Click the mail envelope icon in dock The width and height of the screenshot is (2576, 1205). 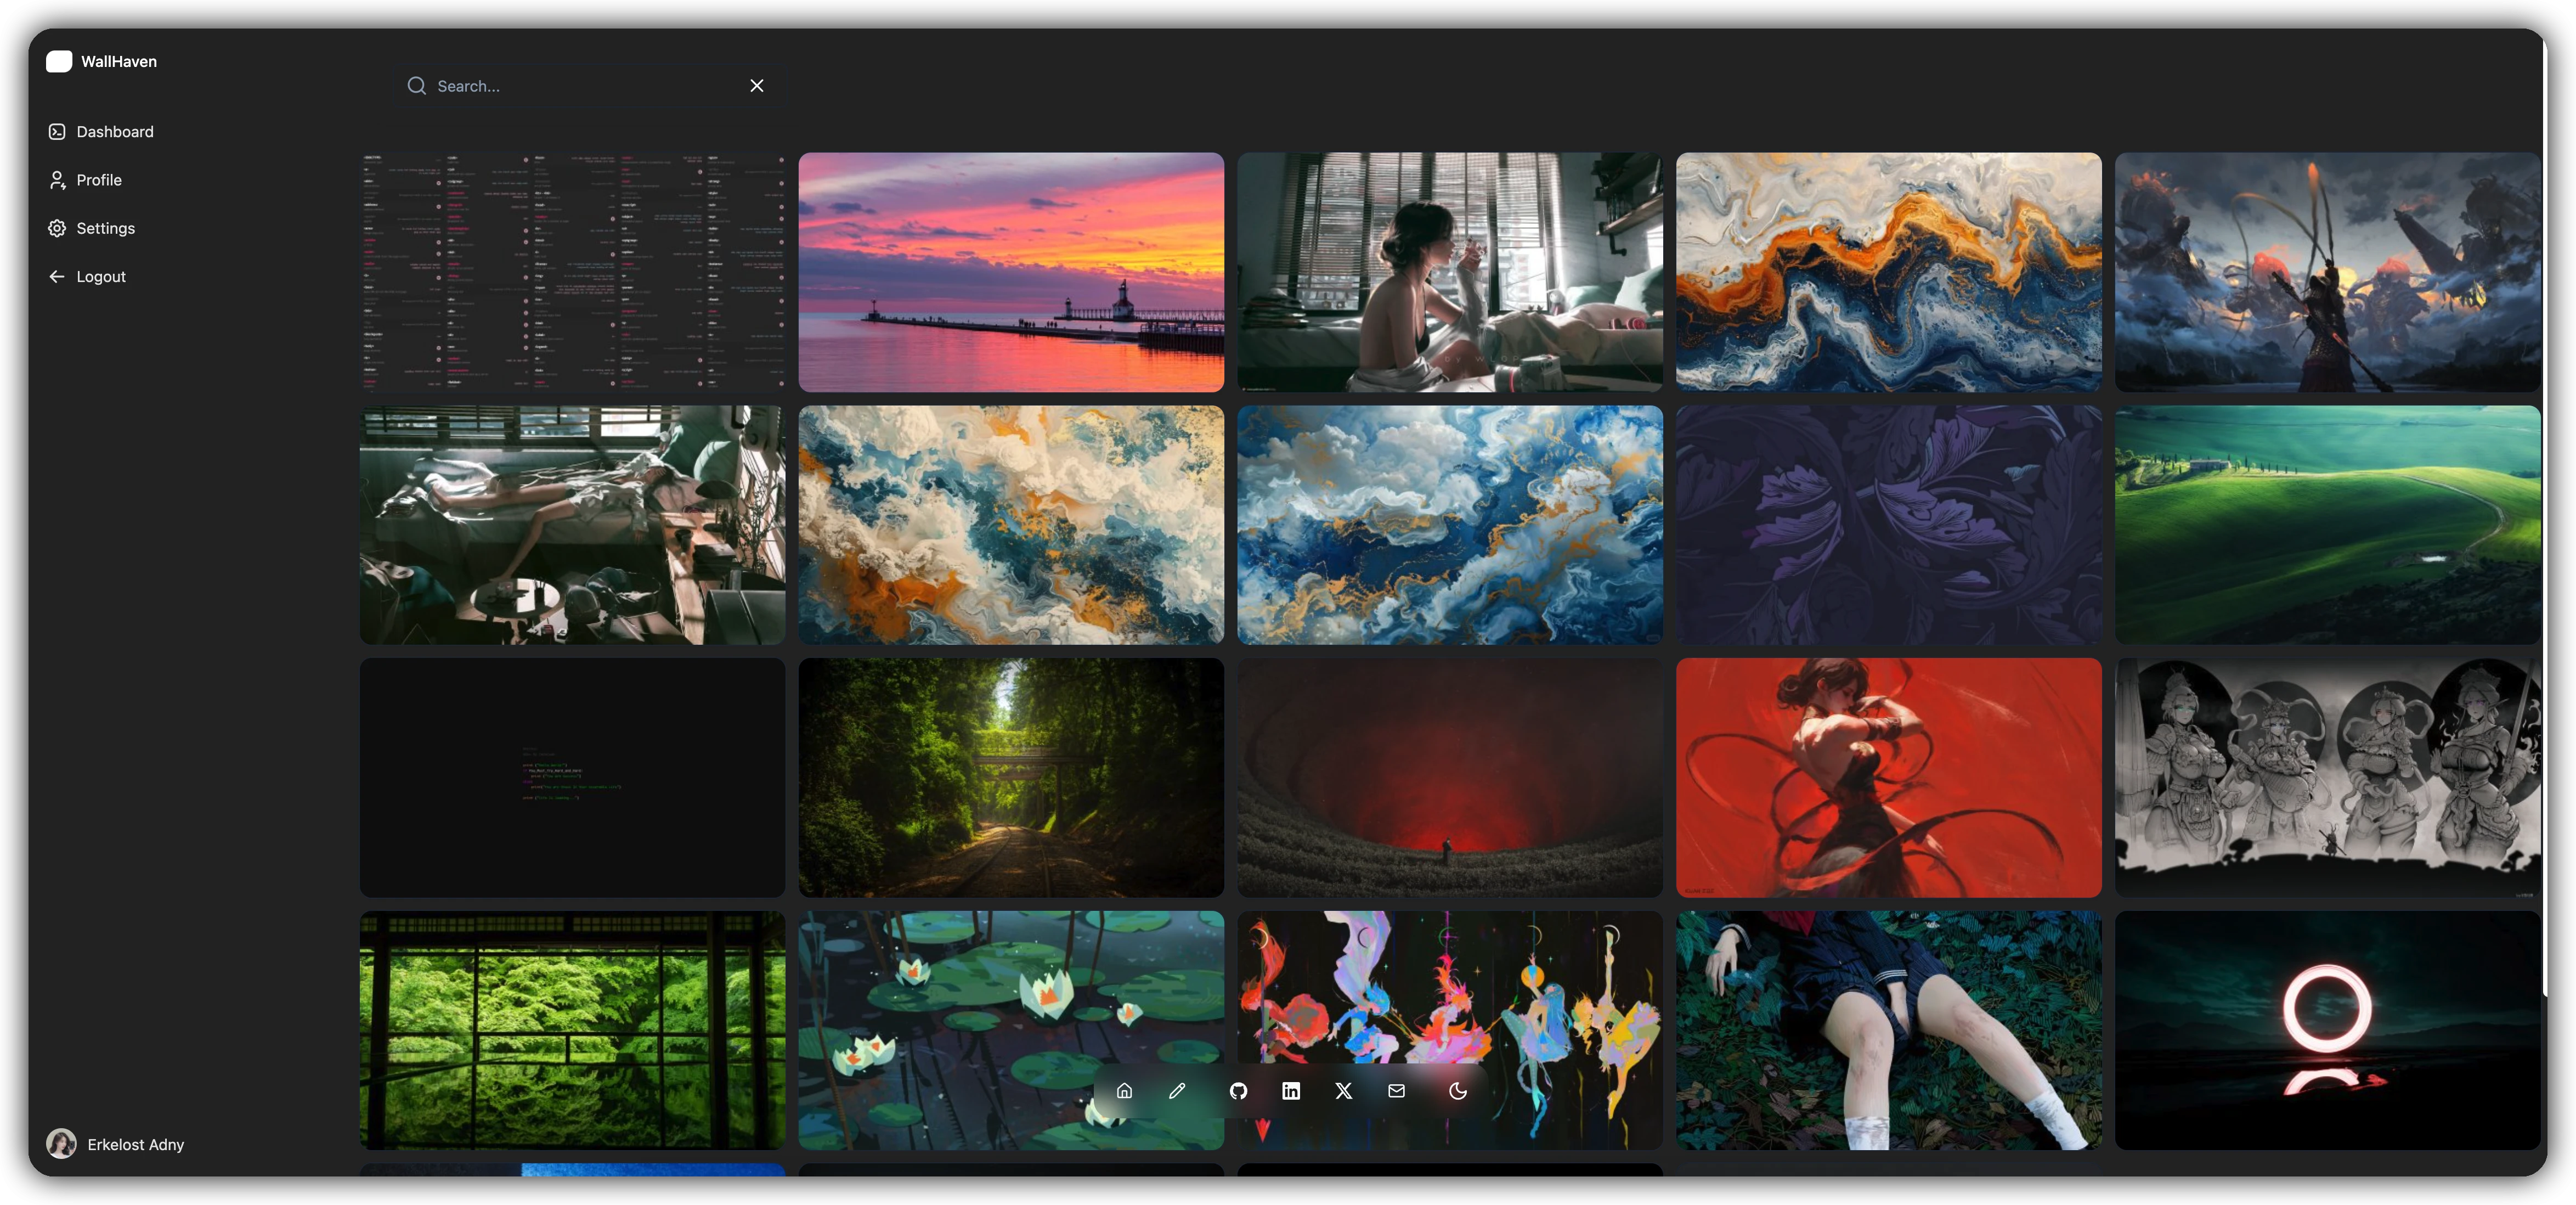[1397, 1091]
